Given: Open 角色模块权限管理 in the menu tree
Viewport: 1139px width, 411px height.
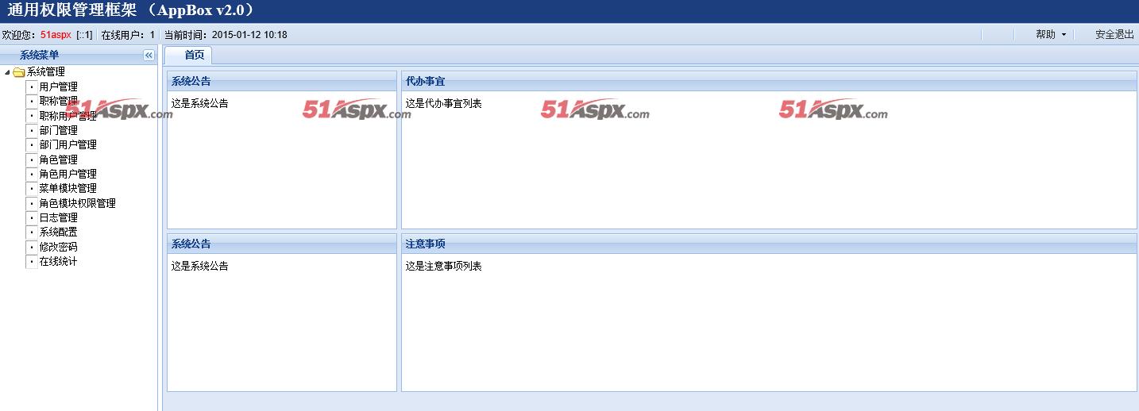Looking at the screenshot, I should (x=78, y=203).
